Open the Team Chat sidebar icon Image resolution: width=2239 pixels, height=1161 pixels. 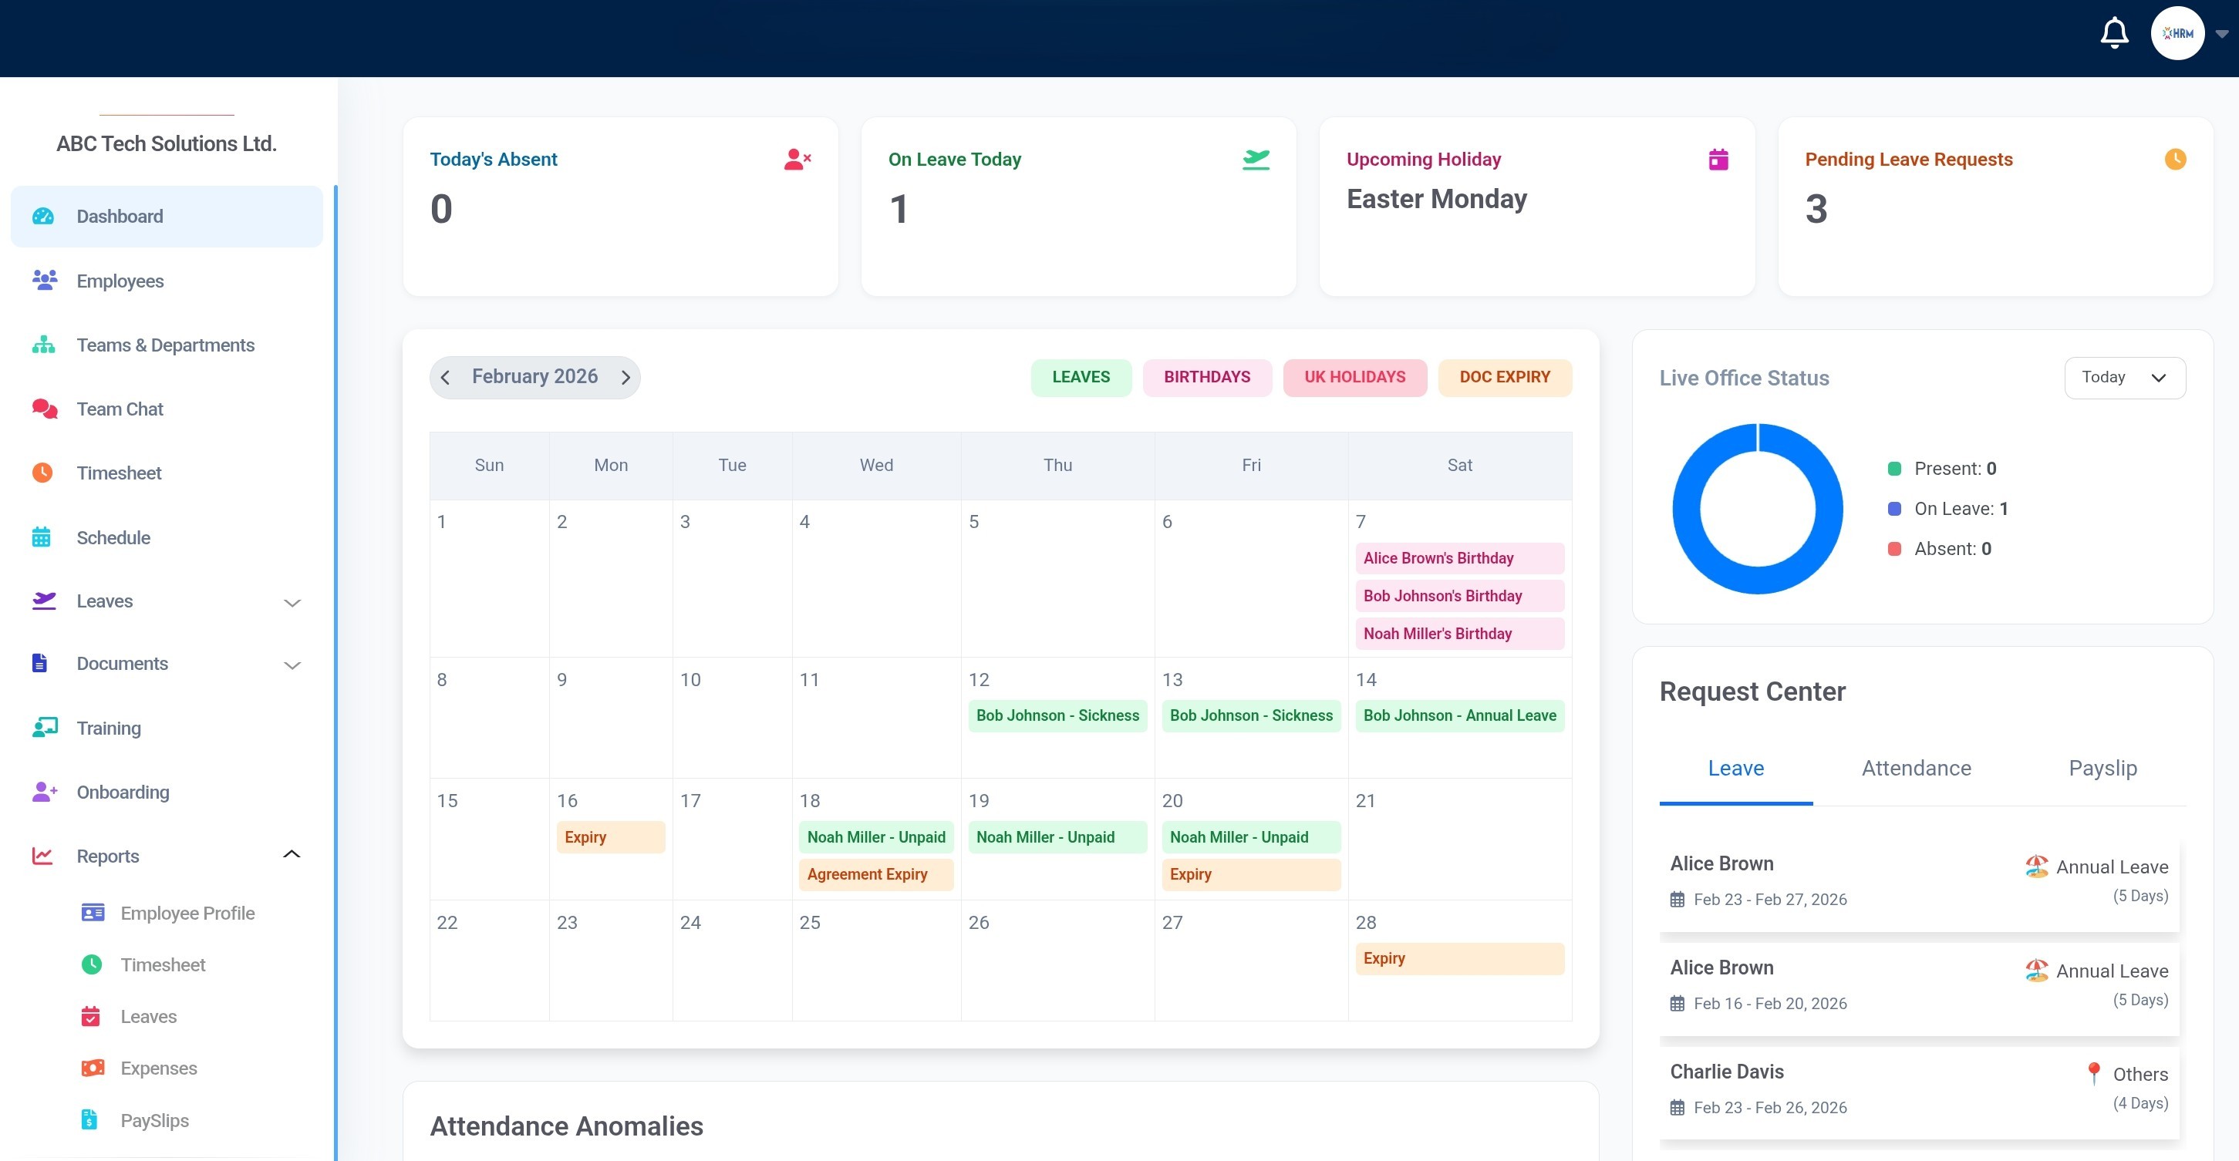tap(43, 409)
